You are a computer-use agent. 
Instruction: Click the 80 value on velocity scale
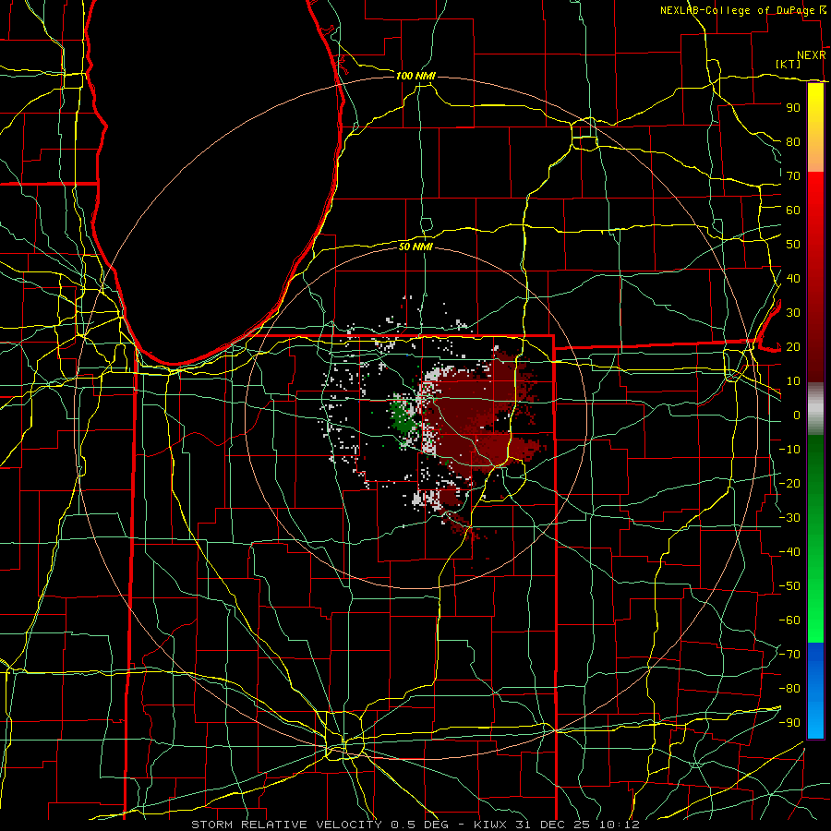793,141
